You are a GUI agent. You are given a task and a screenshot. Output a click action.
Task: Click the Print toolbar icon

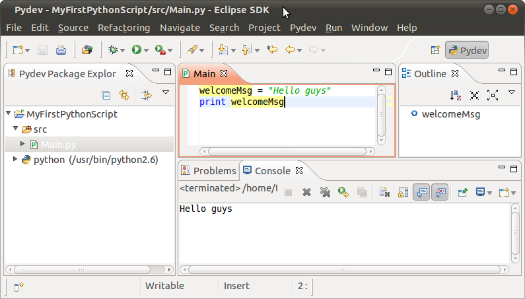pos(61,50)
